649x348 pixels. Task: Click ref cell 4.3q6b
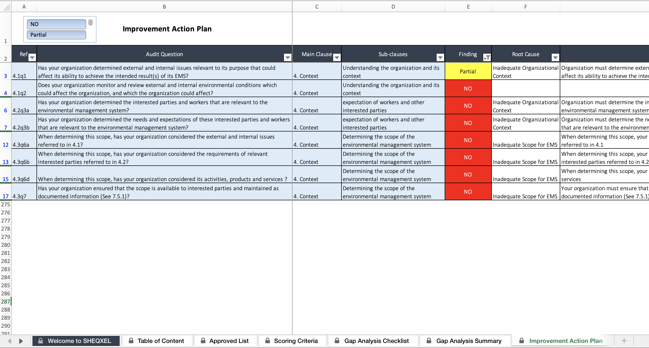coord(24,157)
